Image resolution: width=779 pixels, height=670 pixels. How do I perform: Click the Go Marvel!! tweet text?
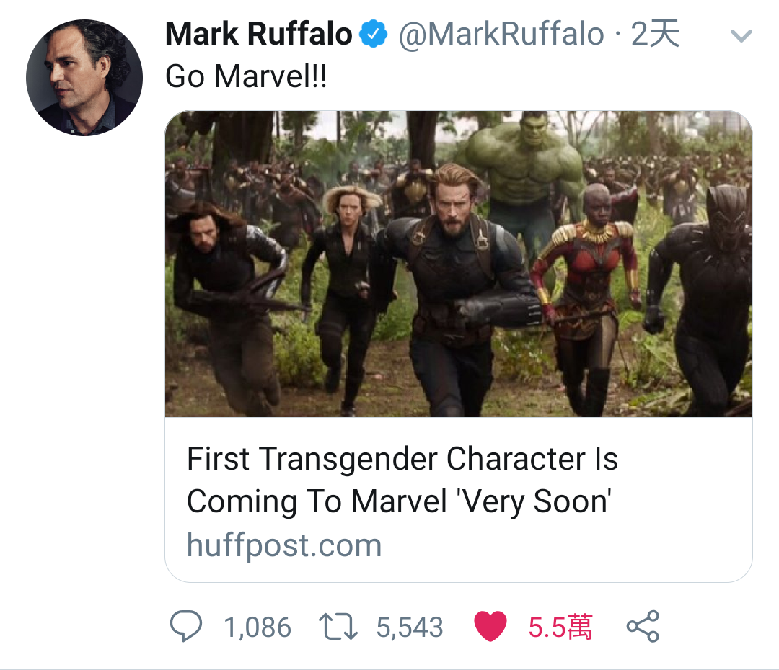click(x=246, y=76)
